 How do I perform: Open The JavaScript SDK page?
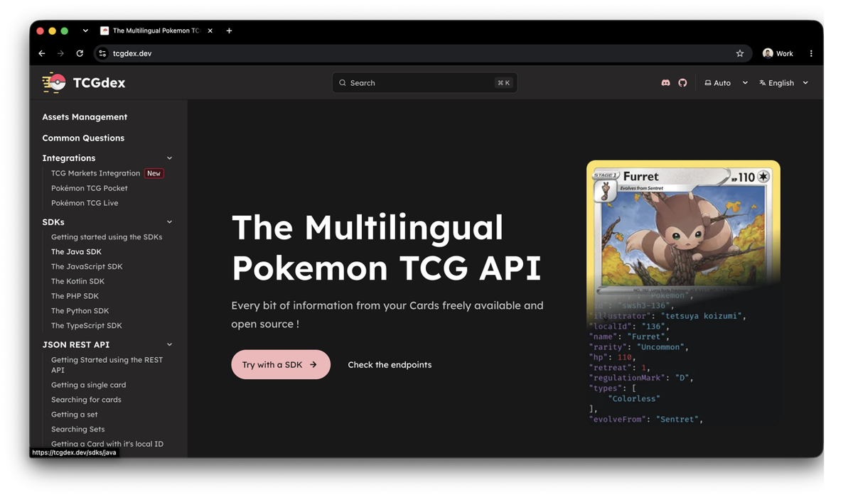click(x=87, y=267)
